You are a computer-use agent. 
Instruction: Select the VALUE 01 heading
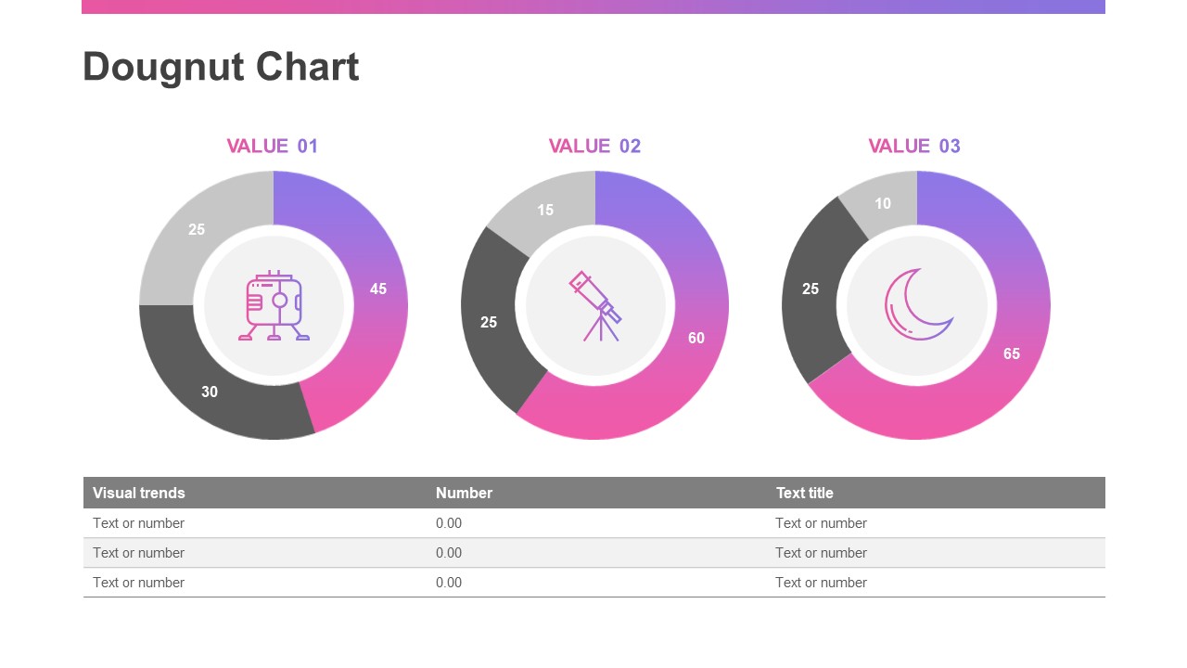273,146
